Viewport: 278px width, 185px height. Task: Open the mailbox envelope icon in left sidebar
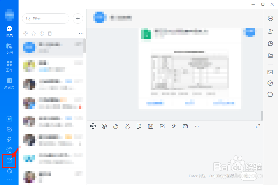pyautogui.click(x=9, y=160)
